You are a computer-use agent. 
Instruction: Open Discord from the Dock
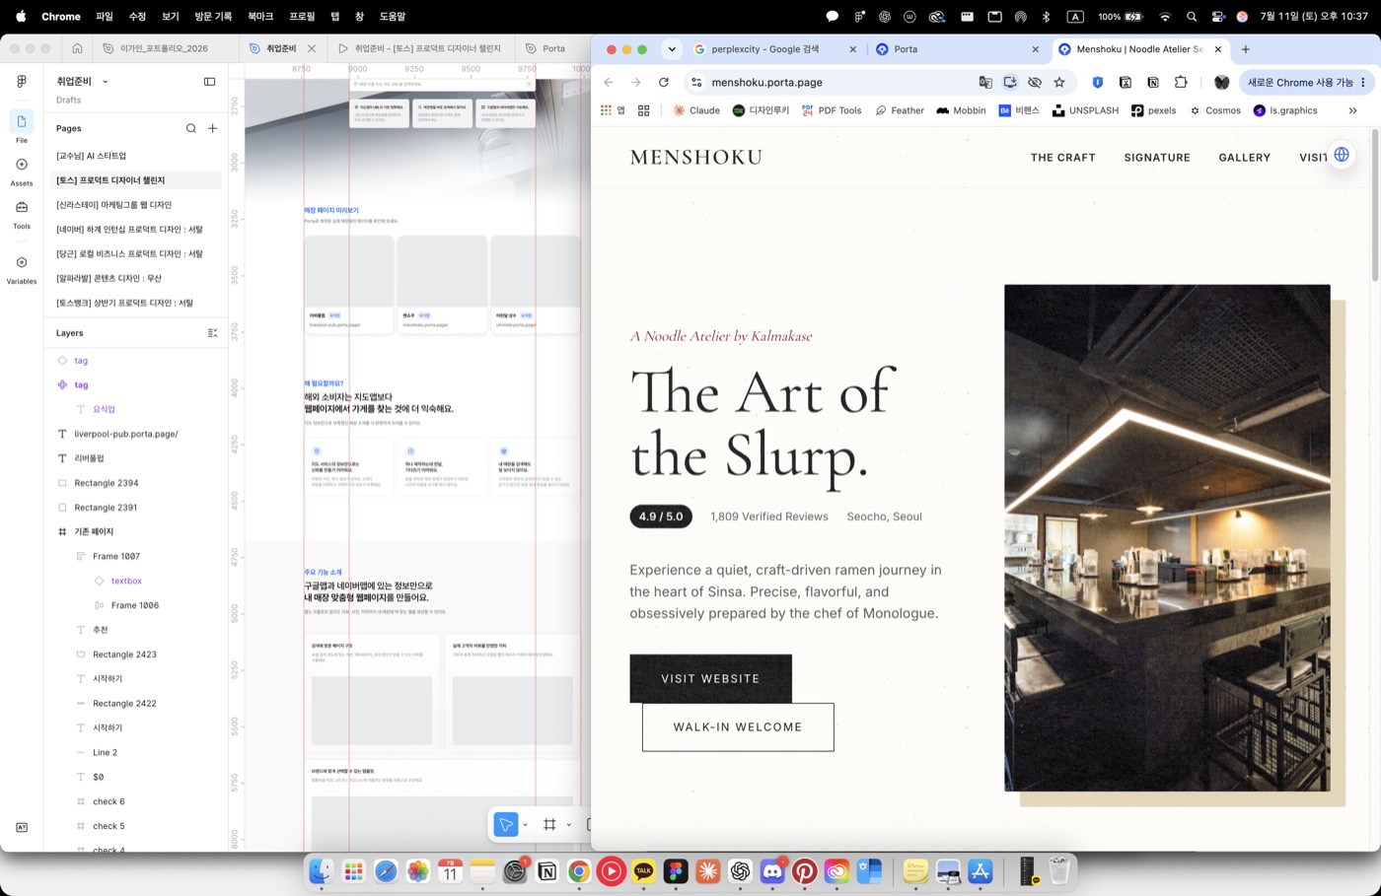point(772,871)
